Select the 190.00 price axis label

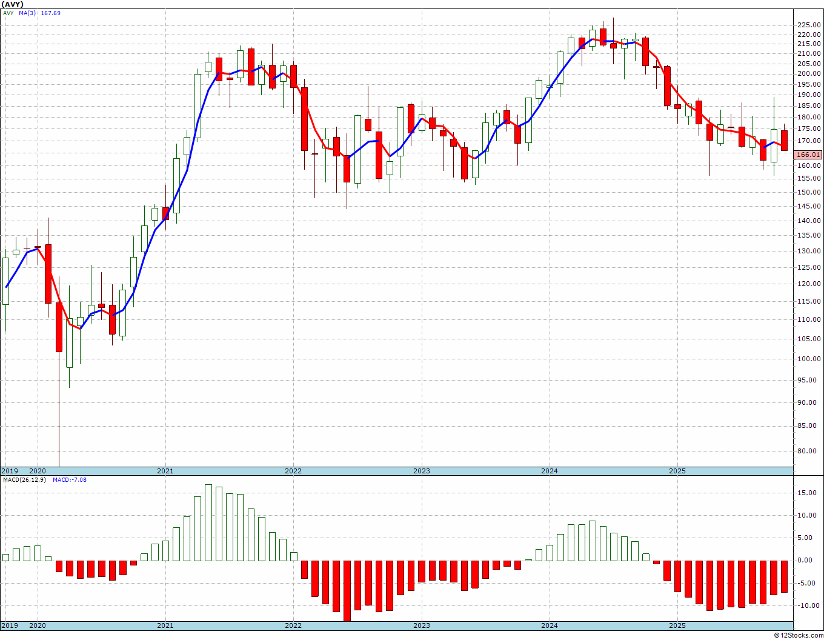(x=809, y=95)
